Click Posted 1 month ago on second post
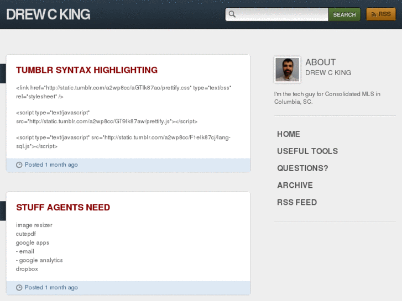 point(51,288)
